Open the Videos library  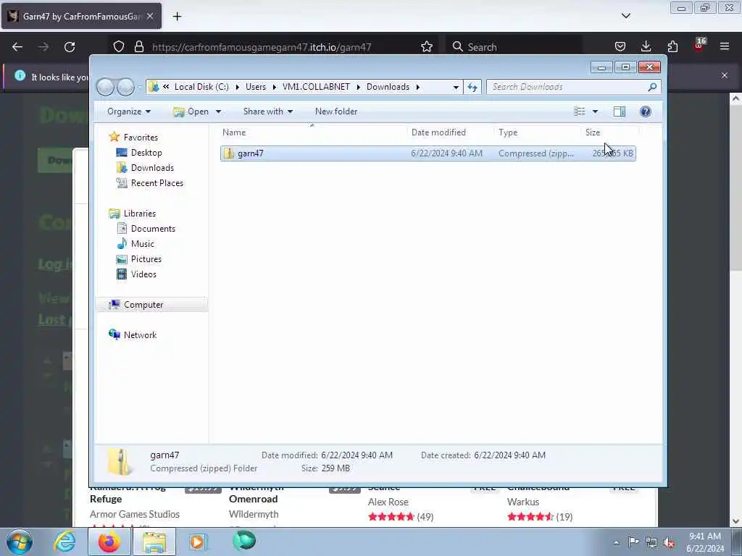pos(143,274)
